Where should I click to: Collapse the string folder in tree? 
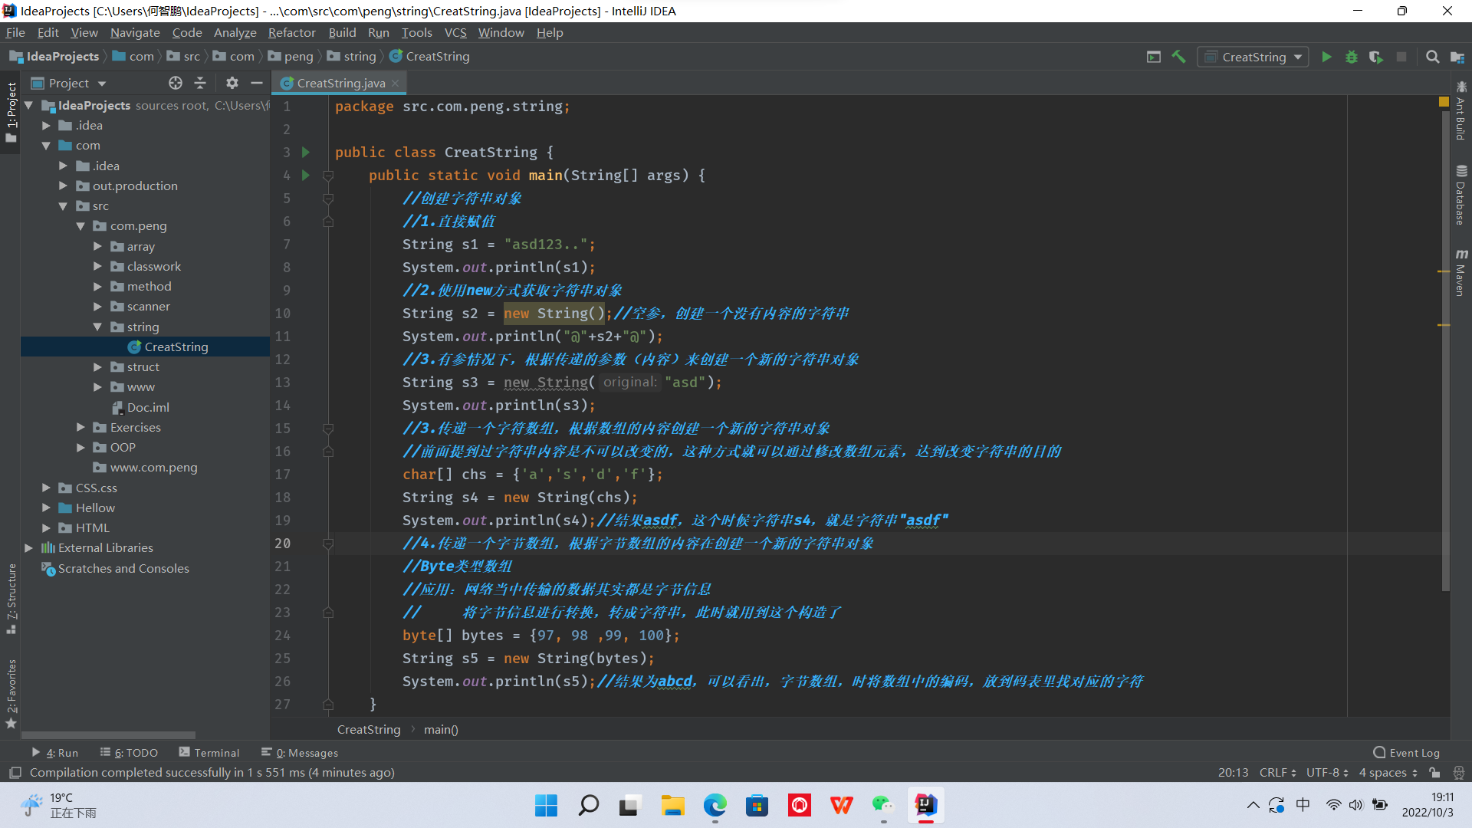pos(97,327)
